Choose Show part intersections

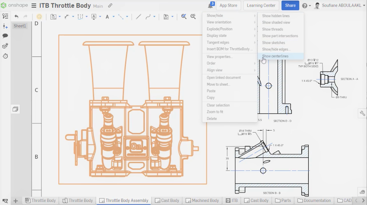(281, 36)
